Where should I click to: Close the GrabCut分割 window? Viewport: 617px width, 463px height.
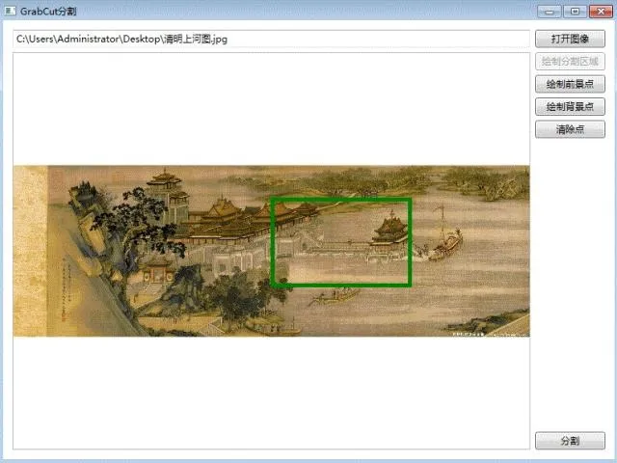(601, 11)
